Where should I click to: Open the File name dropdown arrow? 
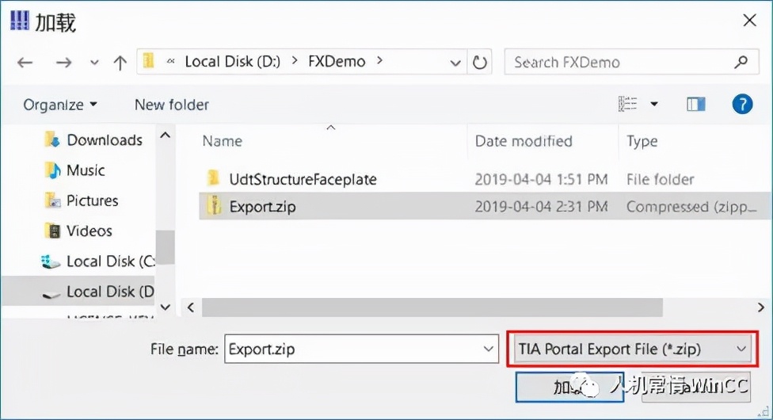pyautogui.click(x=489, y=349)
